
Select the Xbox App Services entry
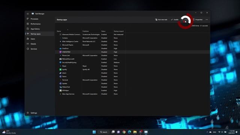[68, 94]
